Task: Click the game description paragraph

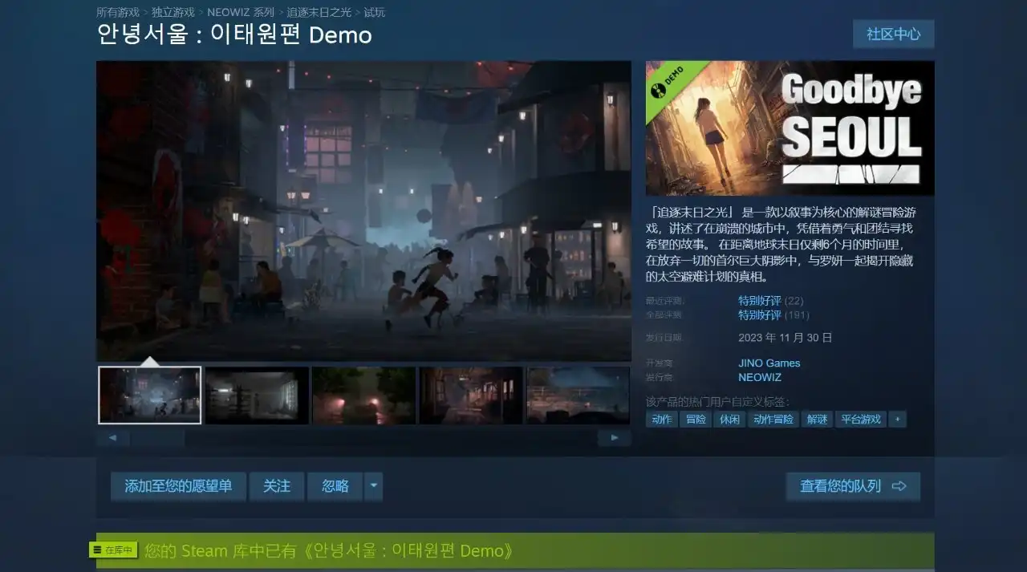Action: (x=781, y=244)
